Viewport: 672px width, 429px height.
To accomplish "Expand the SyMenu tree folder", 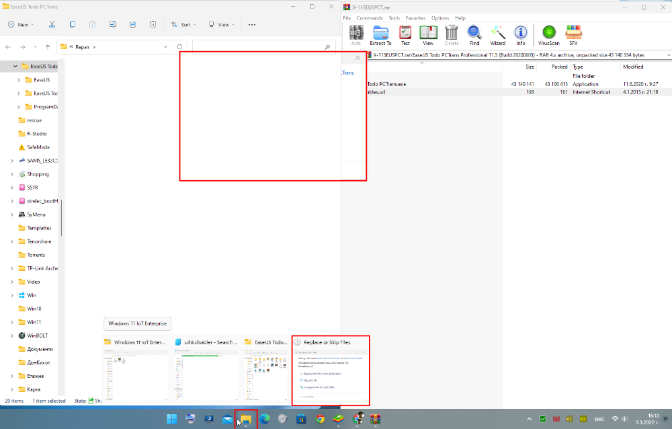I will (x=12, y=214).
